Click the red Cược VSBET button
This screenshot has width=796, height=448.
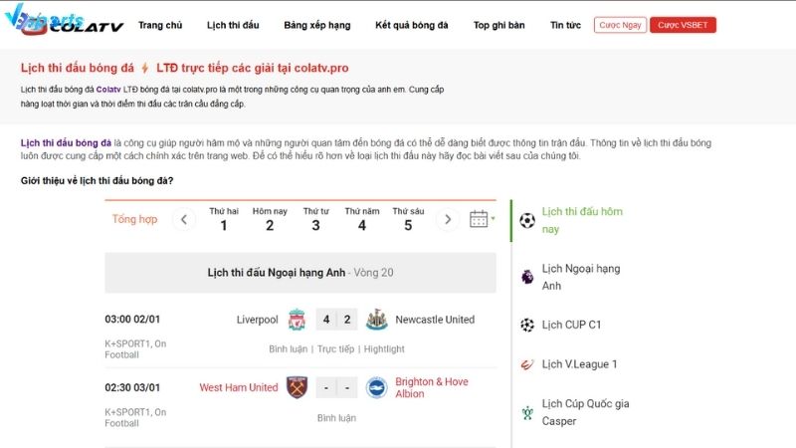pyautogui.click(x=683, y=25)
